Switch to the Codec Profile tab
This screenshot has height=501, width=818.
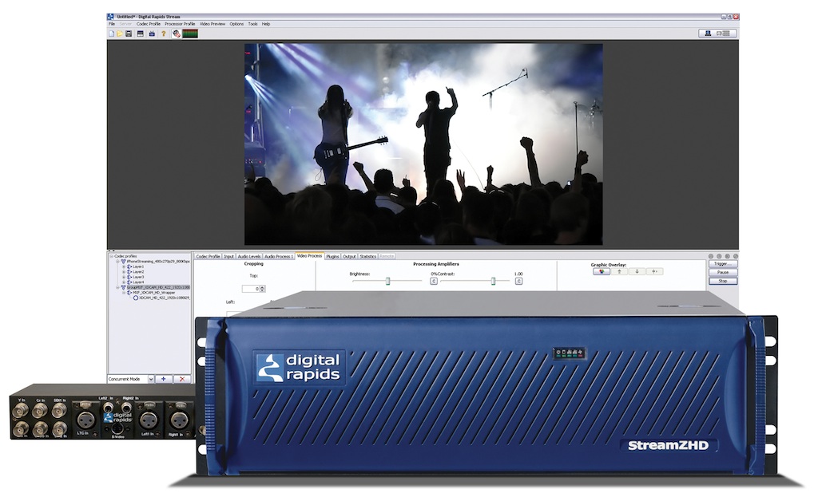(x=208, y=256)
